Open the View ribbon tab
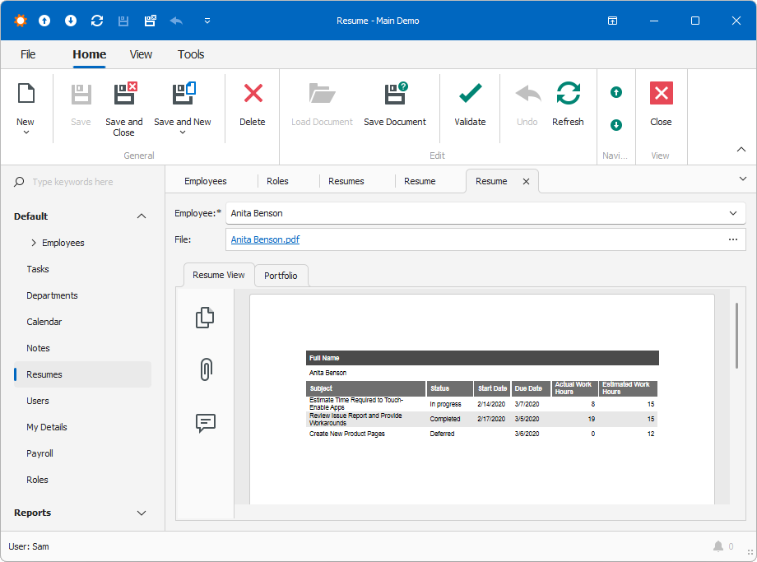 (141, 54)
